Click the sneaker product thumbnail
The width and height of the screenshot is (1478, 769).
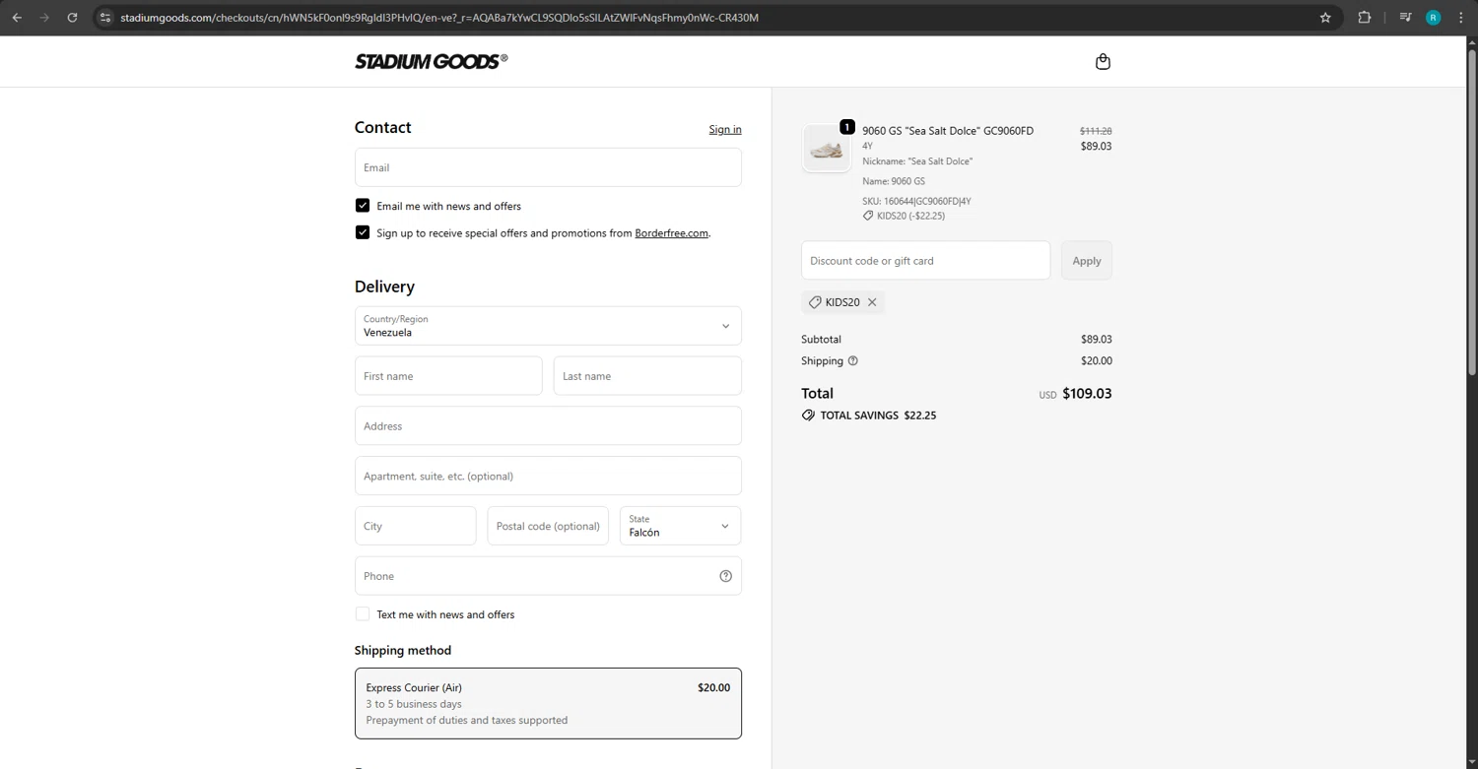click(827, 149)
